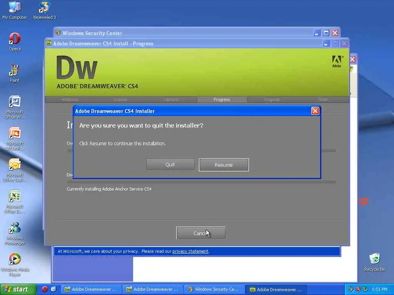Open the Opera browser desktop shortcut
The image size is (394, 295).
[15, 41]
